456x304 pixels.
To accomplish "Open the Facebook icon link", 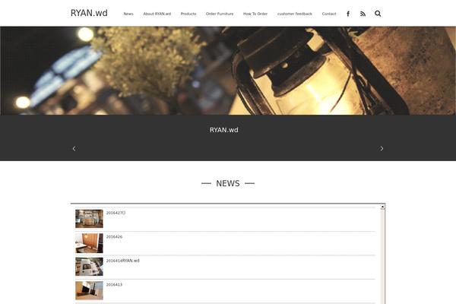I will pos(348,14).
